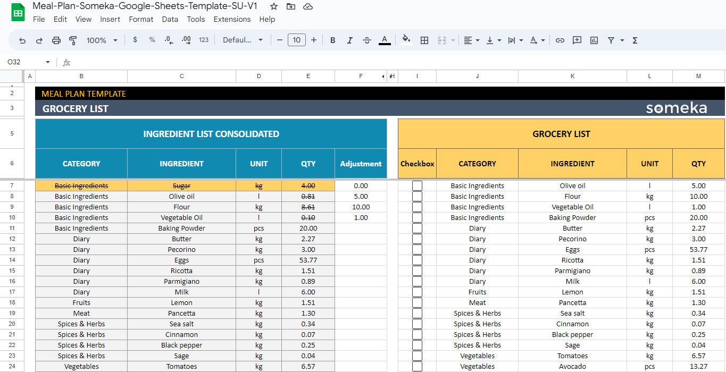The image size is (726, 372).
Task: Check the grocery Baking Powder checkbox
Action: [417, 217]
